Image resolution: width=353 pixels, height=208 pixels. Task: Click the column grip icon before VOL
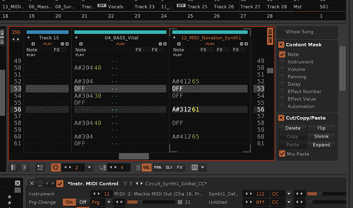(x=138, y=167)
